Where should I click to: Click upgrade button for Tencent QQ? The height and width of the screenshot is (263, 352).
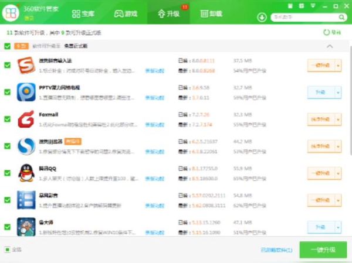click(321, 173)
